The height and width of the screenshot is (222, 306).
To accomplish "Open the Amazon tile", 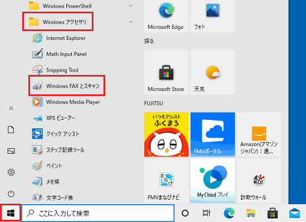I will tap(259, 134).
